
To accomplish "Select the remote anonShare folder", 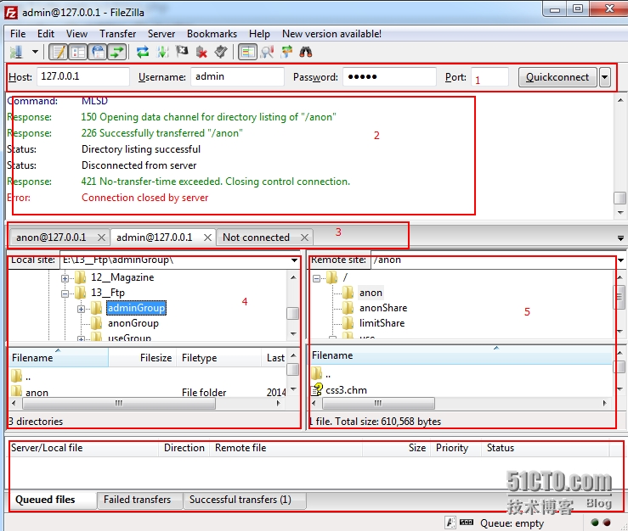I will (x=383, y=308).
